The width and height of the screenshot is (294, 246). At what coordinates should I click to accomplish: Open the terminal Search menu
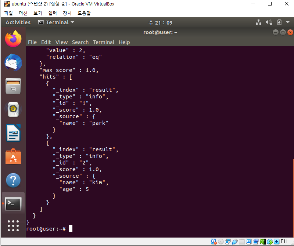pos(80,42)
